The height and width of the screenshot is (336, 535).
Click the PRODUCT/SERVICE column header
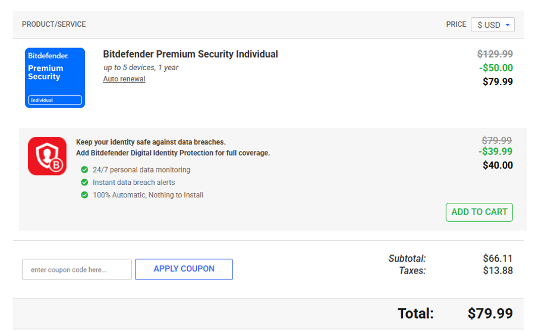click(53, 24)
